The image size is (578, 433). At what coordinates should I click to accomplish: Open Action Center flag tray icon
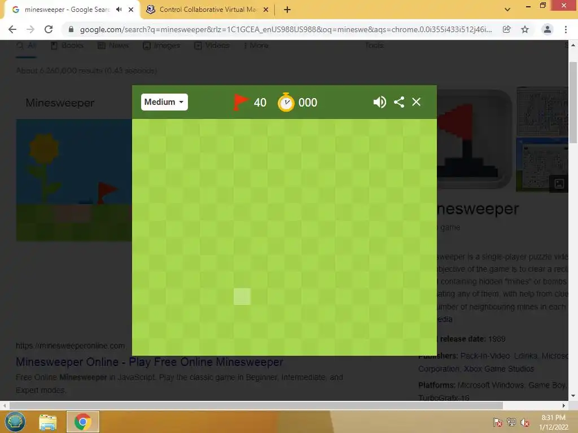pyautogui.click(x=498, y=422)
